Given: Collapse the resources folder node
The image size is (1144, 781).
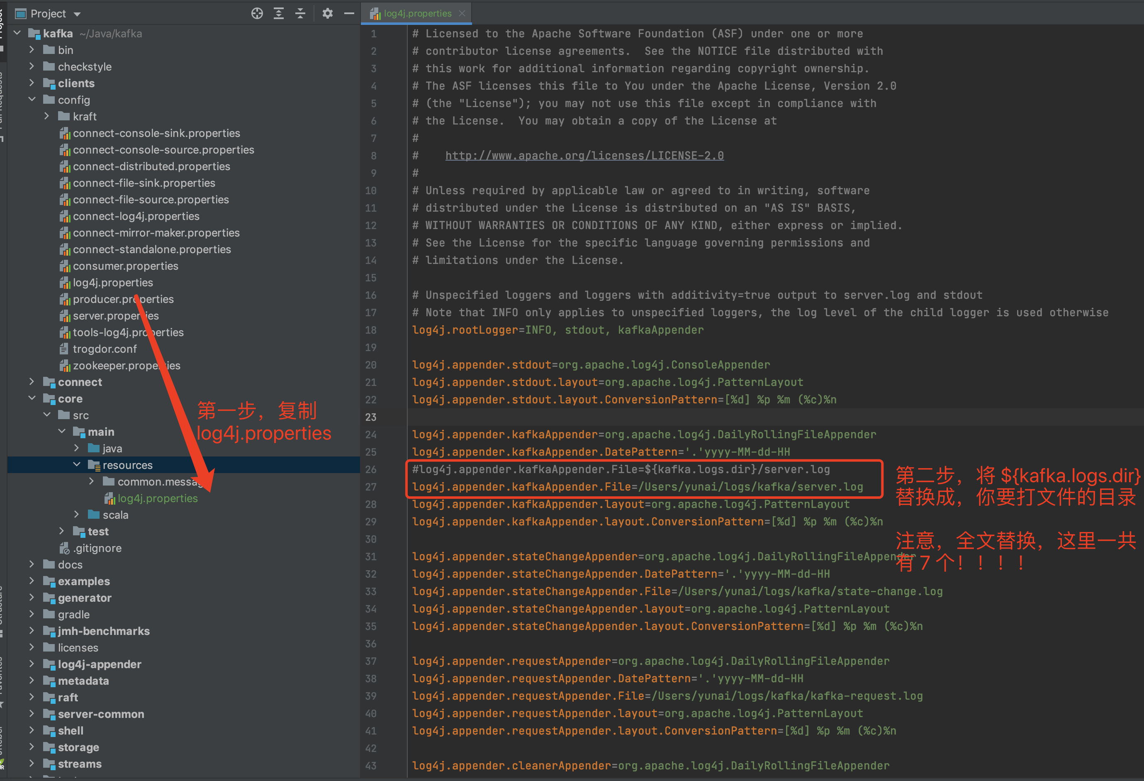Looking at the screenshot, I should [77, 464].
